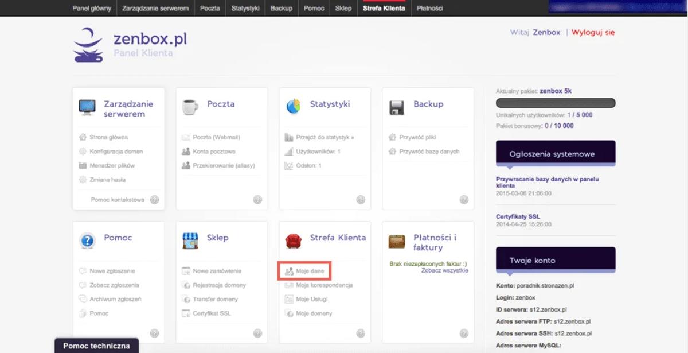Viewport: 688px width, 353px height.
Task: Click the zenbox.pl logo icon
Action: tap(88, 45)
